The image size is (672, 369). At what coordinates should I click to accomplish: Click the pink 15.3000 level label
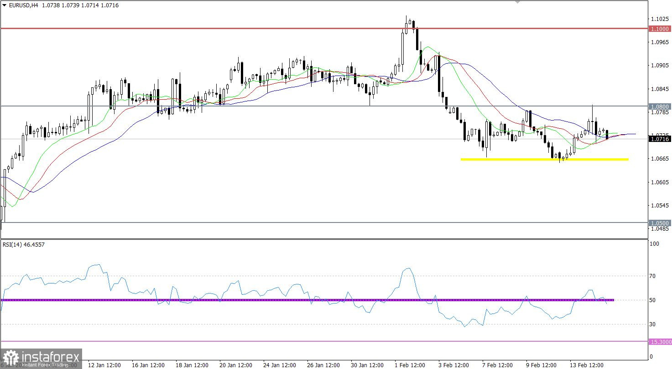click(x=660, y=341)
